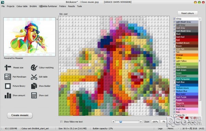Open the Colour table menu
Screen dimensions: 206x131
(22, 6)
